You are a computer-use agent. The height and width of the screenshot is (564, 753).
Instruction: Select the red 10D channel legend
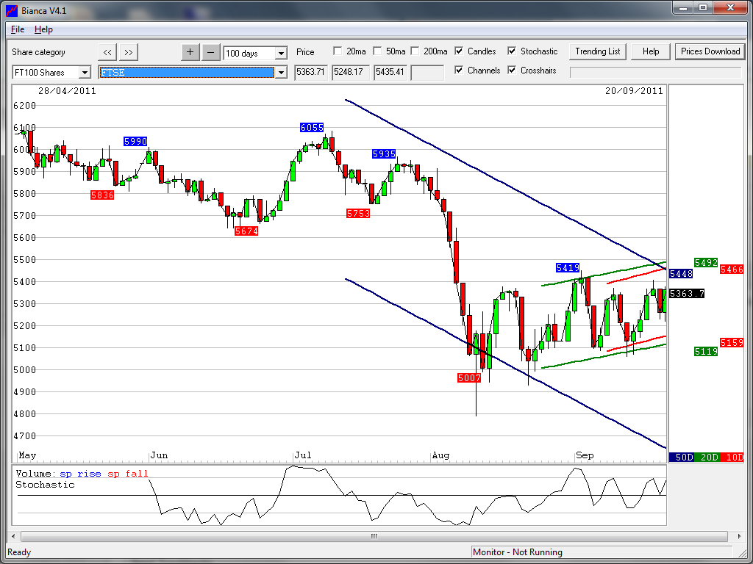click(x=732, y=457)
